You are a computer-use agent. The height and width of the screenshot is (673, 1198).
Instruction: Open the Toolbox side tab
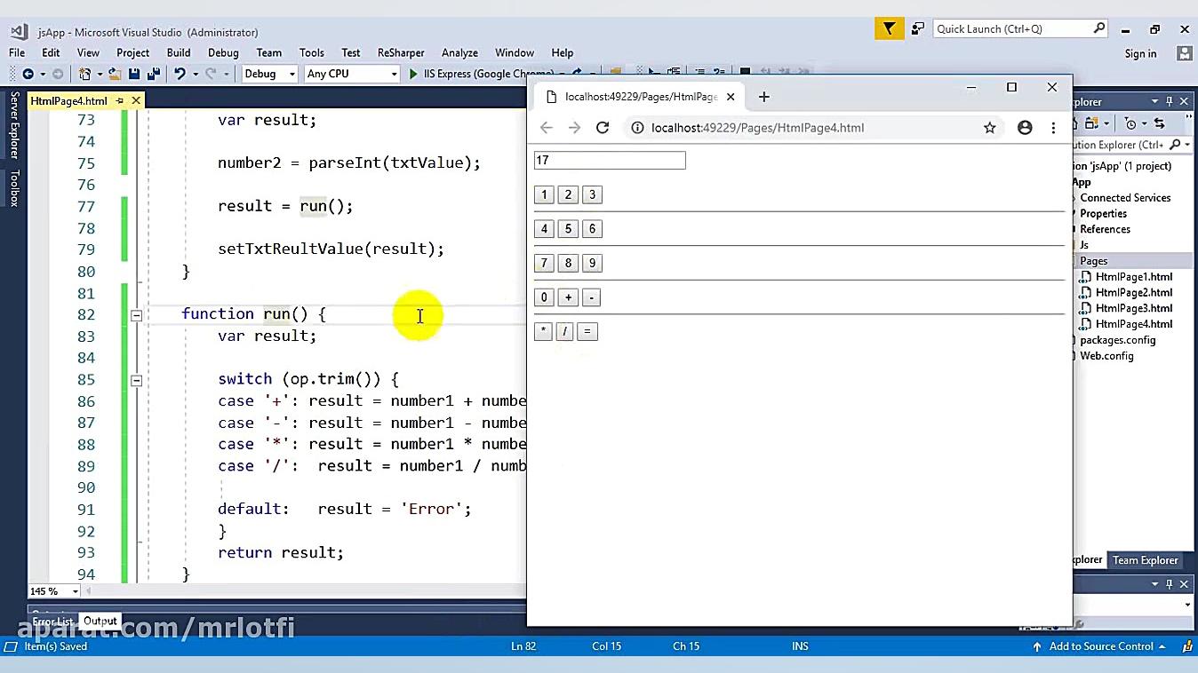(14, 188)
